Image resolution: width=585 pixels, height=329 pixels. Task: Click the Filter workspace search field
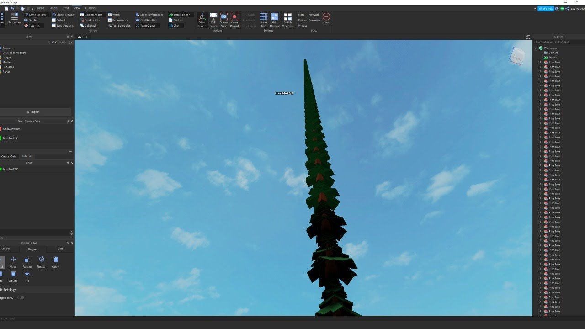point(559,42)
